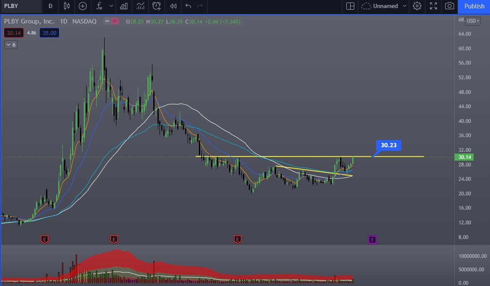The width and height of the screenshot is (490, 286).
Task: Take a chart snapshot with camera icon
Action: pos(449,6)
